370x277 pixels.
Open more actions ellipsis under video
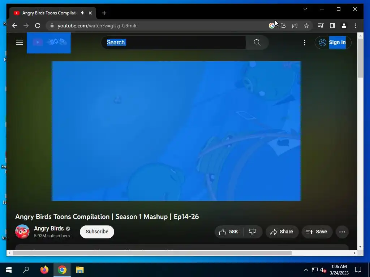point(342,232)
